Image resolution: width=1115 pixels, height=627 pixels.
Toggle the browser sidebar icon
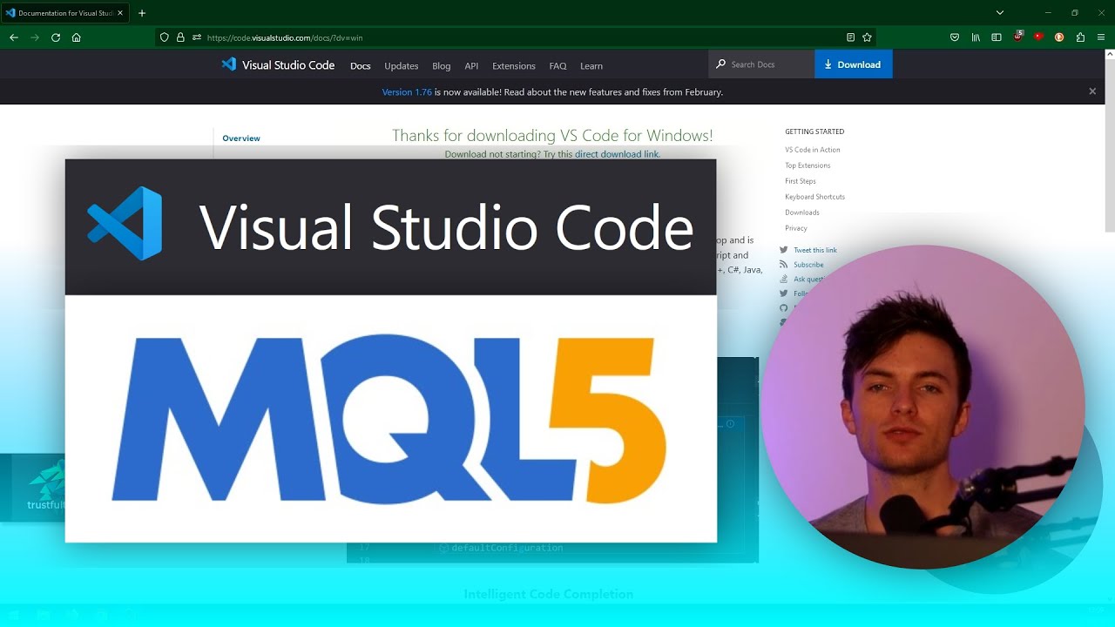point(997,37)
